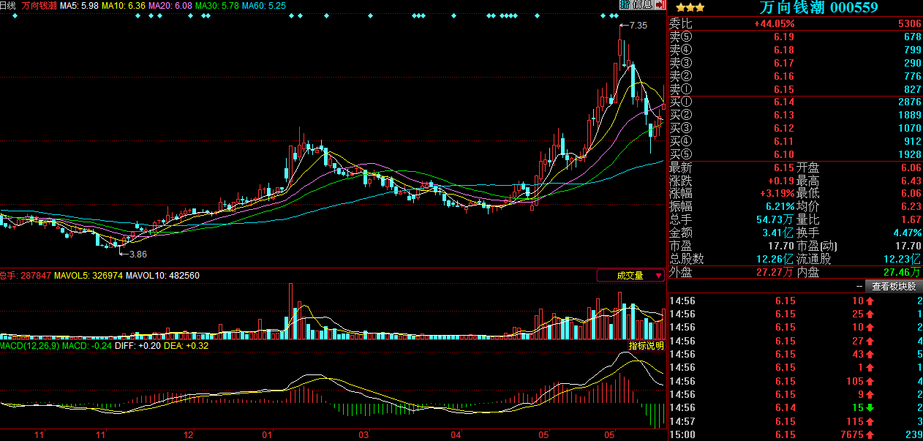This screenshot has width=923, height=441.
Task: Select the MA10 moving average label
Action: pos(123,5)
